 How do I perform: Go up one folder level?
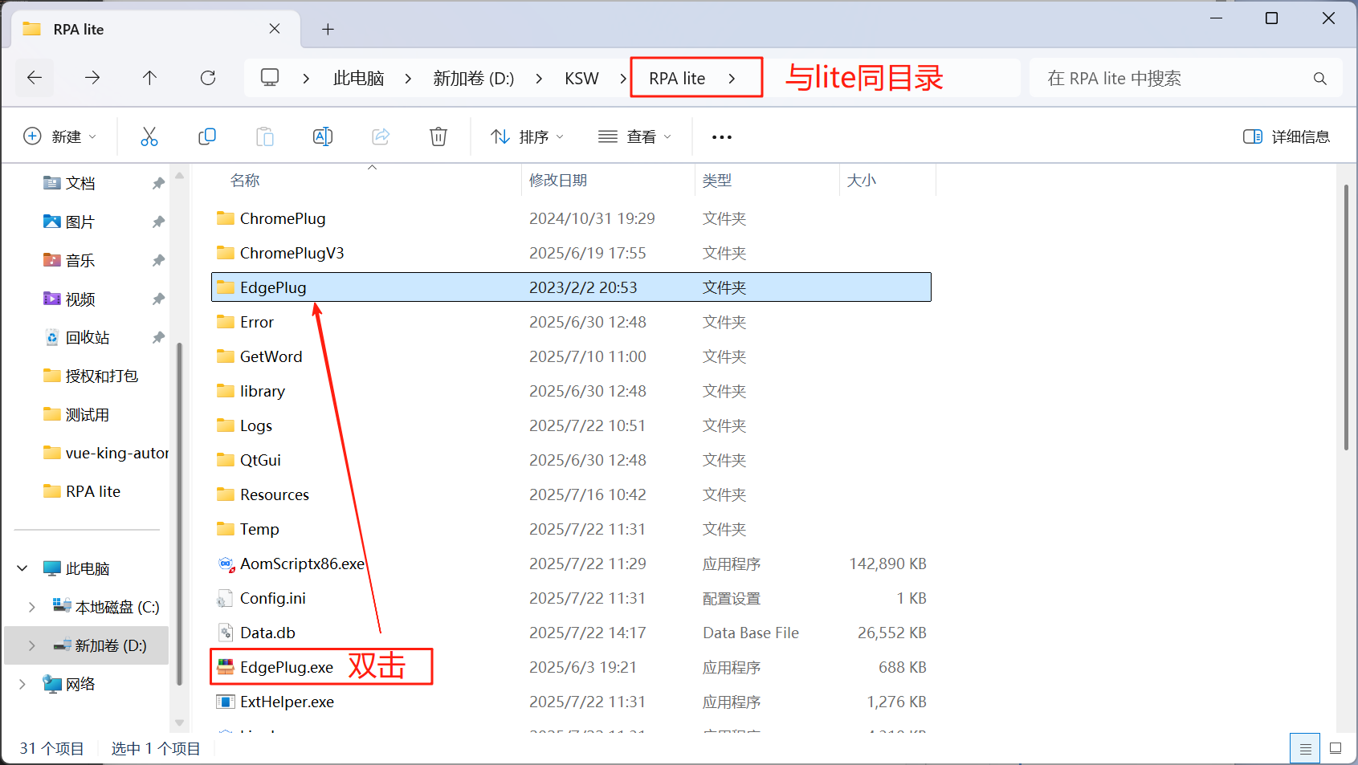tap(149, 78)
